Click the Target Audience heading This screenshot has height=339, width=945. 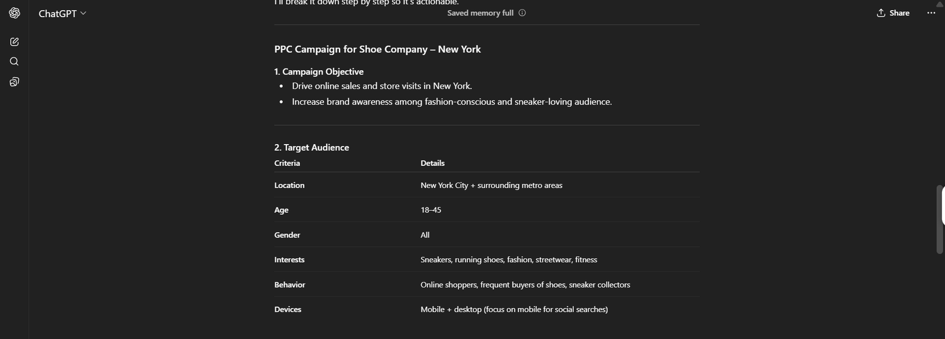pyautogui.click(x=312, y=148)
